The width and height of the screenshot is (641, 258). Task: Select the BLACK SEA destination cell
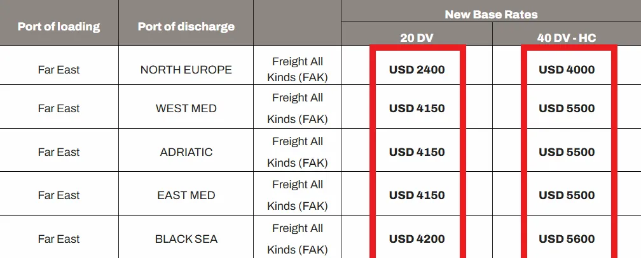[186, 239]
